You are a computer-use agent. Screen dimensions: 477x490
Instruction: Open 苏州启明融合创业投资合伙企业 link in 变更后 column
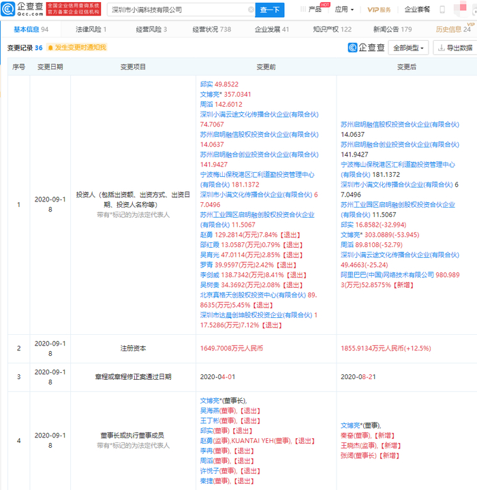pyautogui.click(x=400, y=144)
